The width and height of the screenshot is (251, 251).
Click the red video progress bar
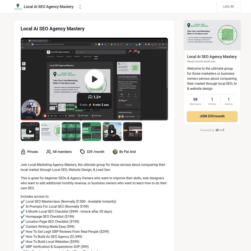click(x=28, y=120)
